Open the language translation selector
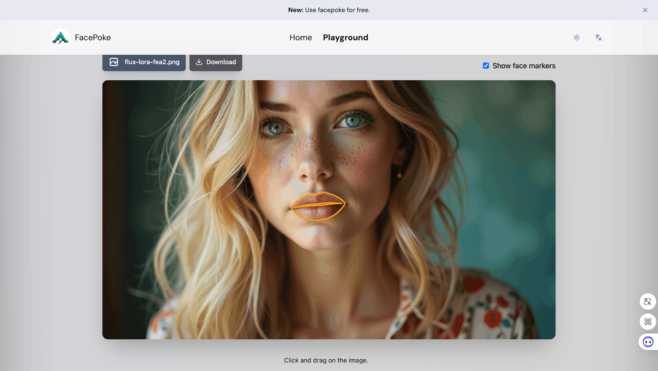 [598, 37]
